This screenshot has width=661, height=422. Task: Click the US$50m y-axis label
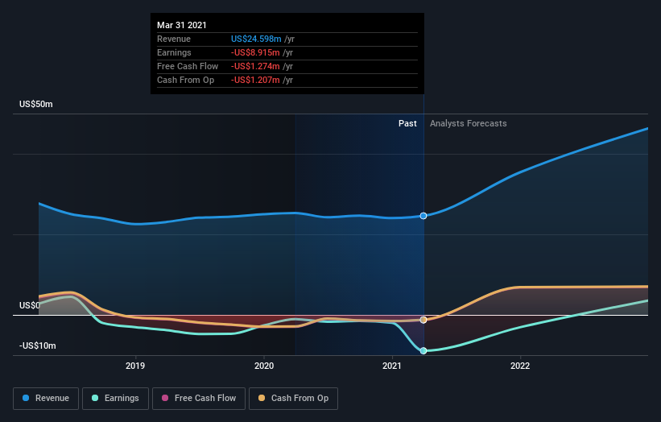(36, 104)
